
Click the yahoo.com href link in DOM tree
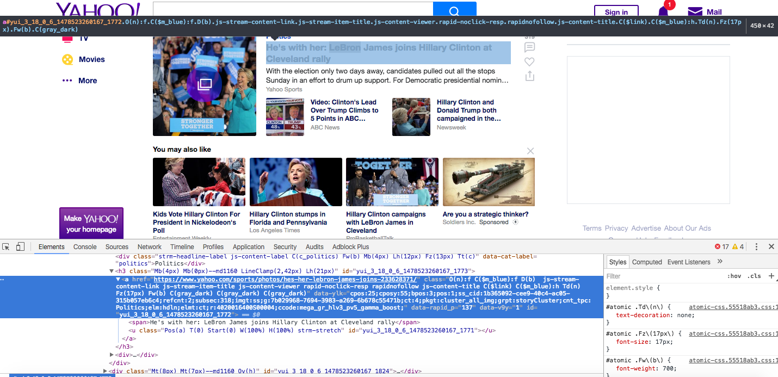point(285,279)
